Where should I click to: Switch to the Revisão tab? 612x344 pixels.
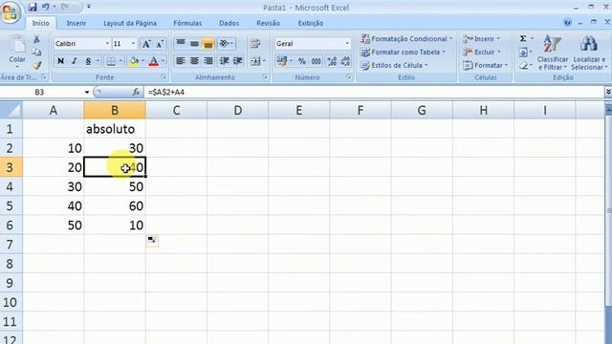point(268,23)
